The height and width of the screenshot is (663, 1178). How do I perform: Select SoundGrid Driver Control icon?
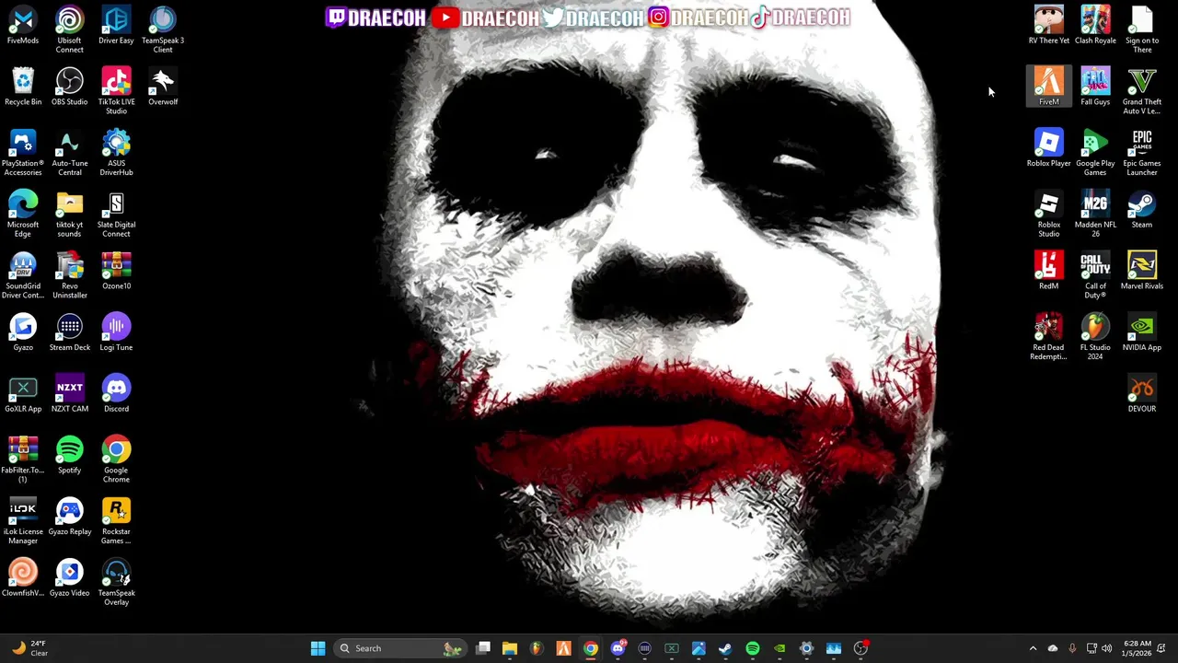pyautogui.click(x=23, y=275)
